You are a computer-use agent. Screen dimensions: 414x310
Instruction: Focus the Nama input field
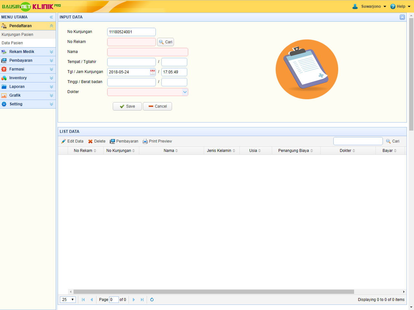point(147,52)
